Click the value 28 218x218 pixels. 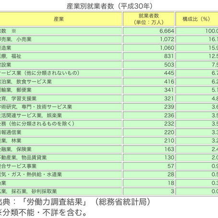click(171, 174)
